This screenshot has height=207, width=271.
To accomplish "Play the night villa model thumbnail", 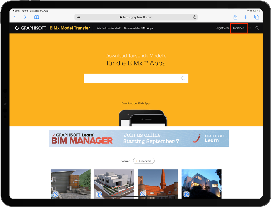I will [x=186, y=194].
